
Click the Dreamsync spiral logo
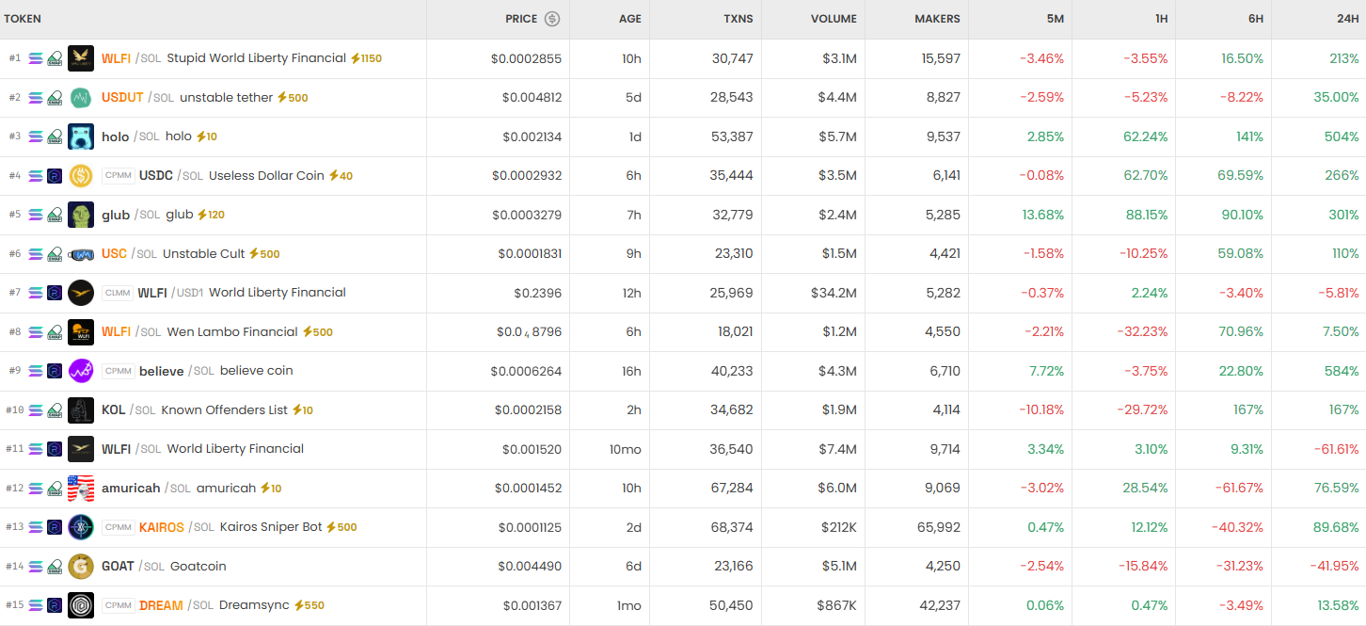[81, 605]
